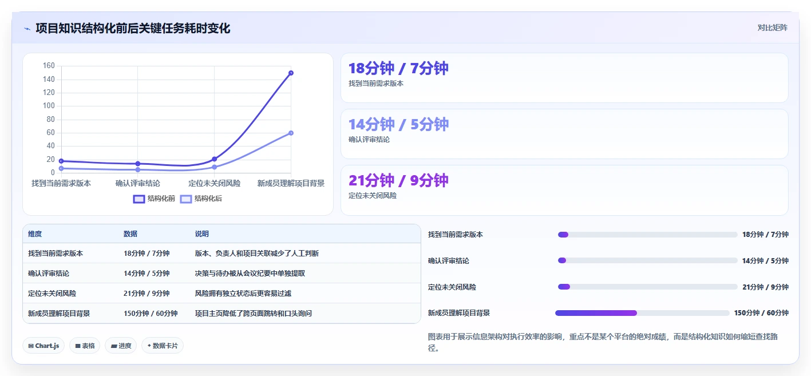Click the progress label 新成员理解项目背景
The image size is (811, 376).
[x=459, y=313]
